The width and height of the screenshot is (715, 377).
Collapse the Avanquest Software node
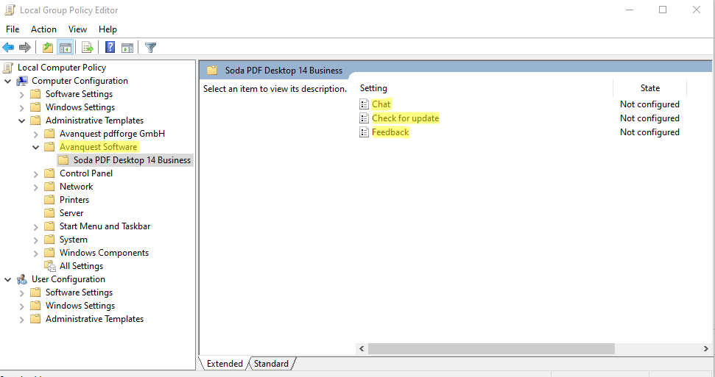pyautogui.click(x=36, y=148)
